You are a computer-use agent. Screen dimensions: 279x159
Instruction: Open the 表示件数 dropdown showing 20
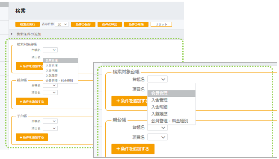click(62, 24)
